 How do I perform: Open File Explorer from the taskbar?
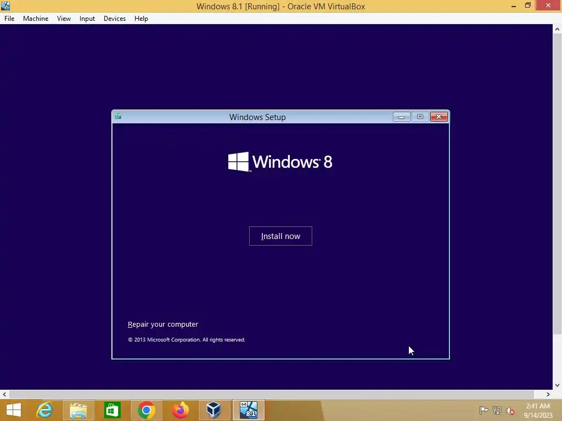click(78, 410)
